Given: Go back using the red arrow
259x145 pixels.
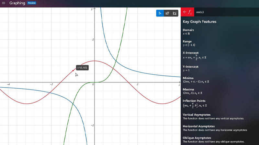Looking at the screenshot, I should click(x=185, y=12).
